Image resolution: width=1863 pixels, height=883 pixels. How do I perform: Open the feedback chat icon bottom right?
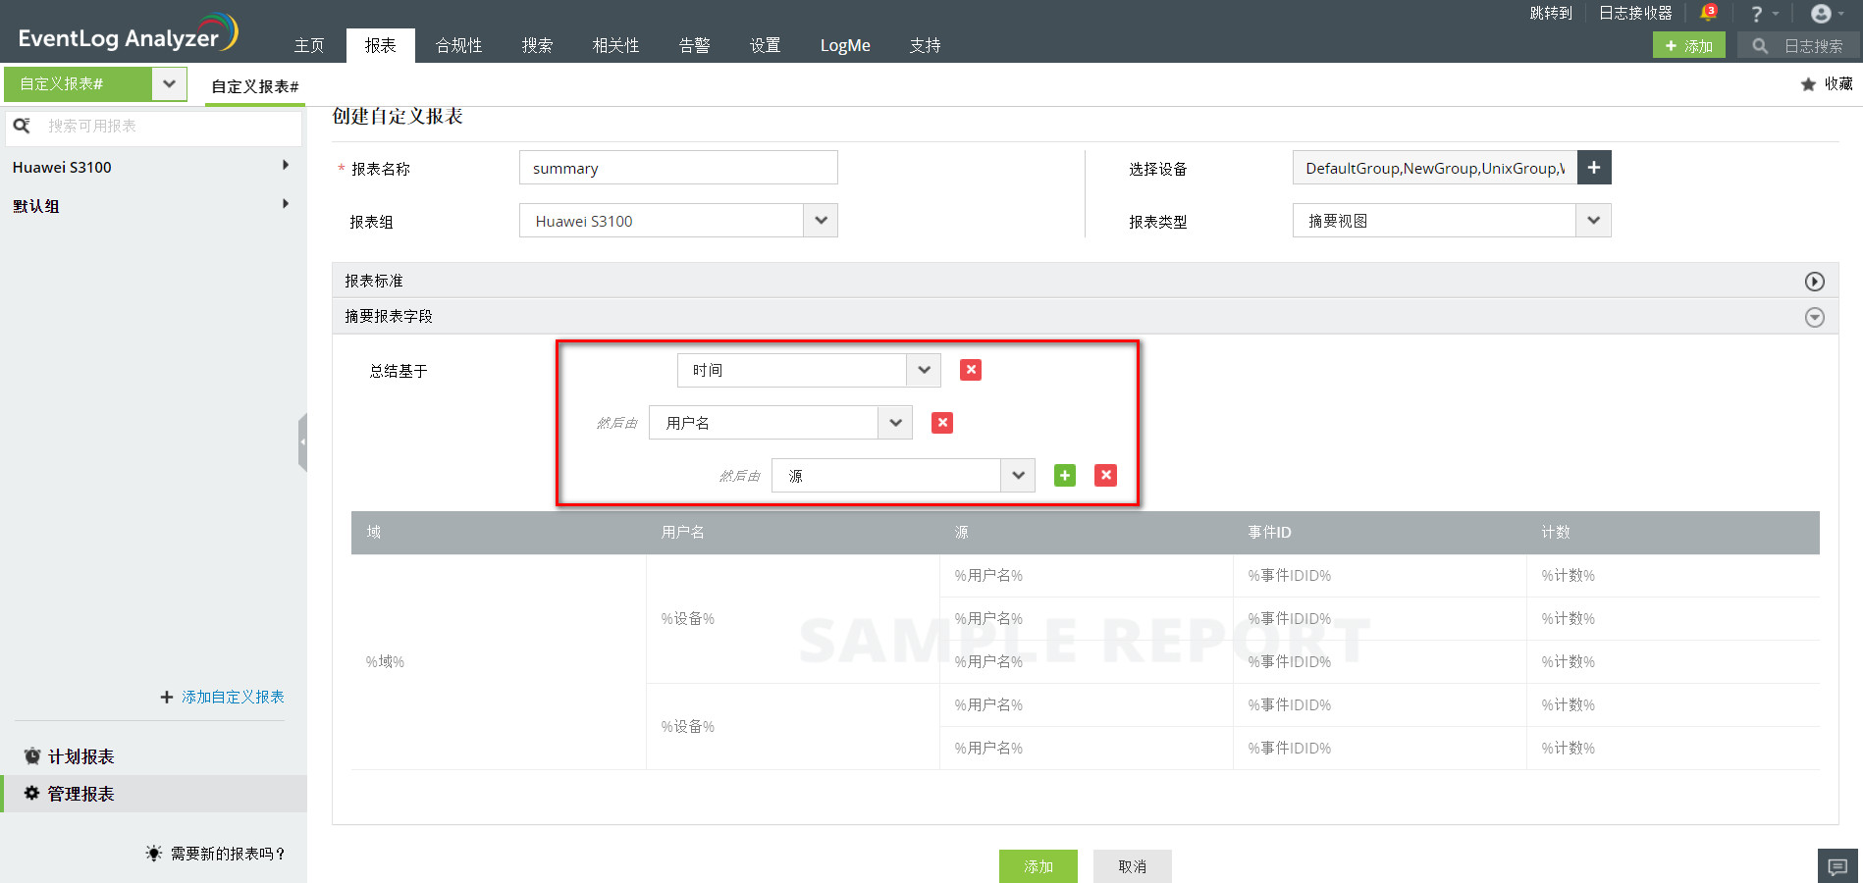pos(1837,866)
